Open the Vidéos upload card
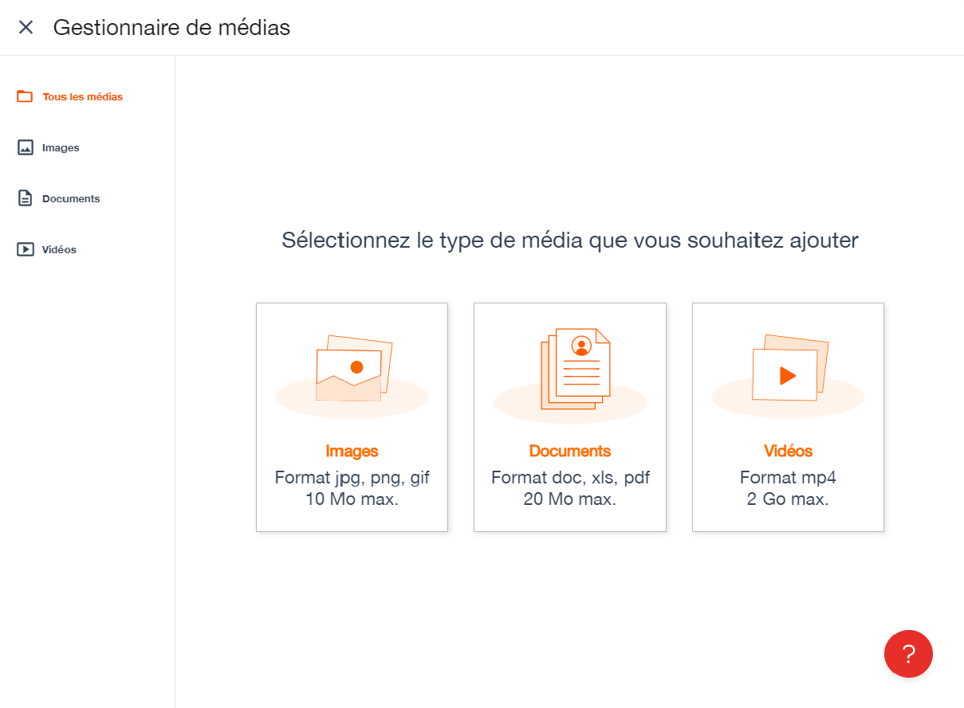The height and width of the screenshot is (708, 964). [x=788, y=417]
